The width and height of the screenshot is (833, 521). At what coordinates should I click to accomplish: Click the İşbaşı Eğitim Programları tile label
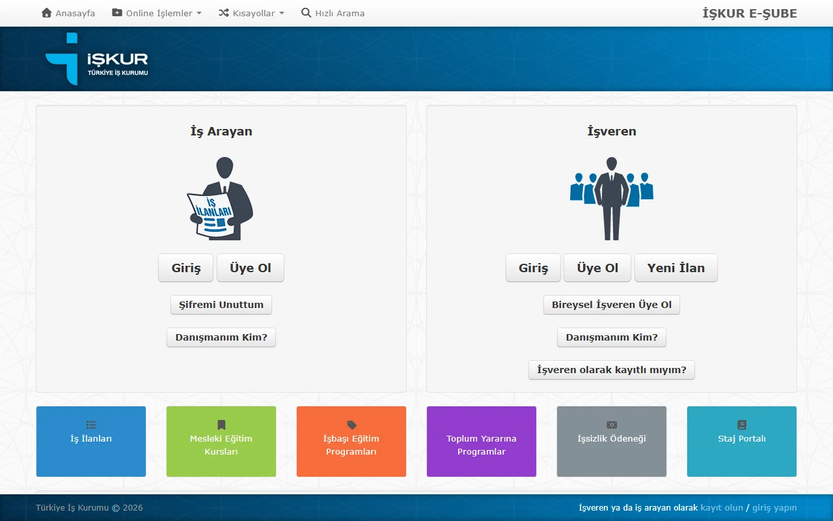[351, 445]
